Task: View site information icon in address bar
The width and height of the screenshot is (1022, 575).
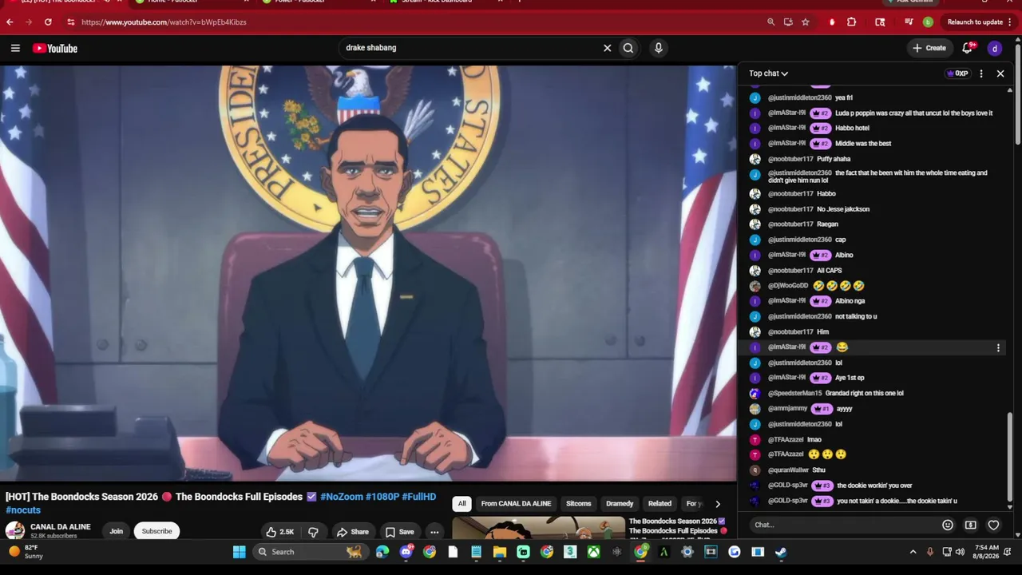Action: pos(70,22)
